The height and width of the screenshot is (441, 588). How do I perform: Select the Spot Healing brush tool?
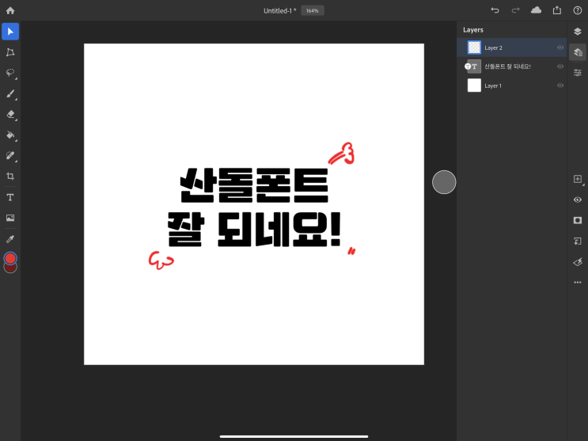click(x=10, y=155)
